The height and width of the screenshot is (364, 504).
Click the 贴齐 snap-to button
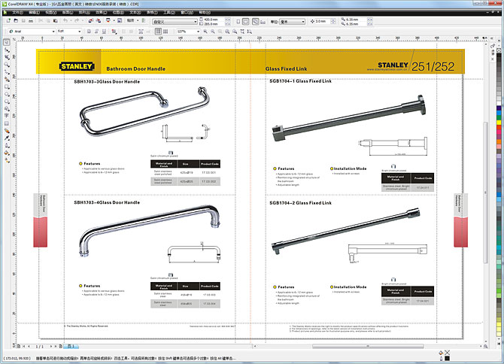[x=133, y=22]
